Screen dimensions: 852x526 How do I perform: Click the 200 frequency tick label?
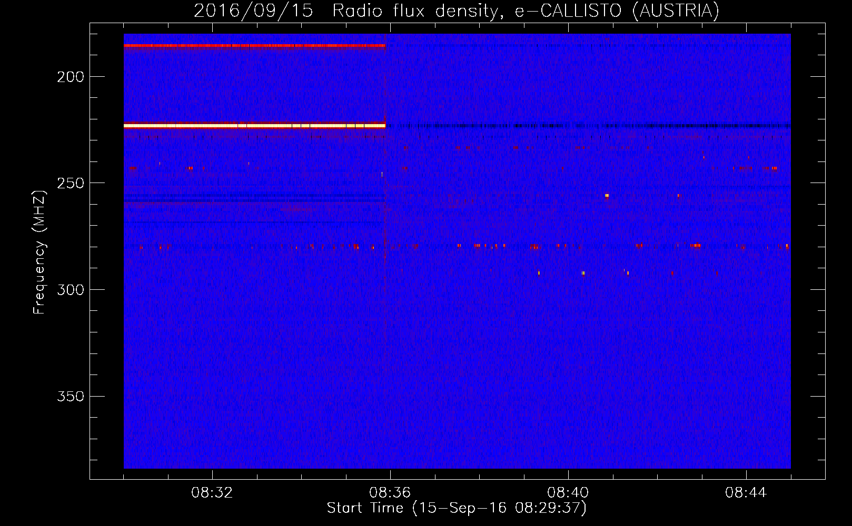71,77
